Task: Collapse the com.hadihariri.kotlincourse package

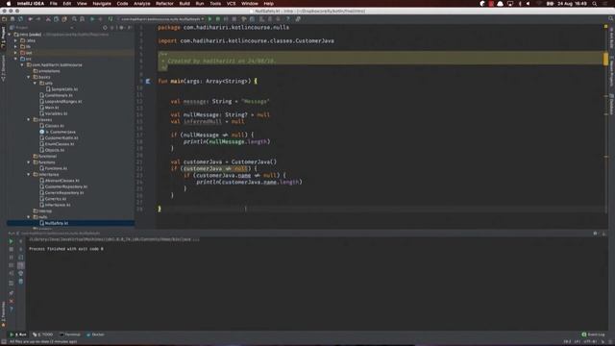Action: (x=22, y=64)
